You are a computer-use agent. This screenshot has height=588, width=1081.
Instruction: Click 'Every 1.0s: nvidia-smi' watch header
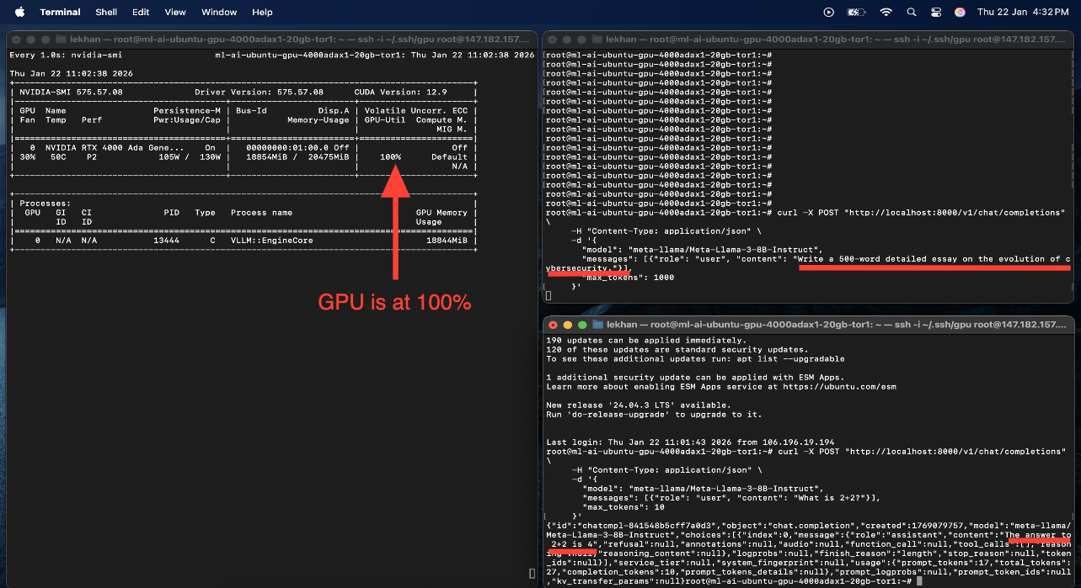pos(66,55)
